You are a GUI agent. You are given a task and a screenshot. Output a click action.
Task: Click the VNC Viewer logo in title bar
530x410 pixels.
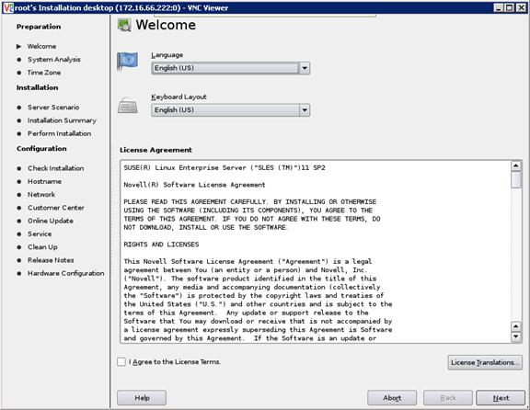(8, 7)
